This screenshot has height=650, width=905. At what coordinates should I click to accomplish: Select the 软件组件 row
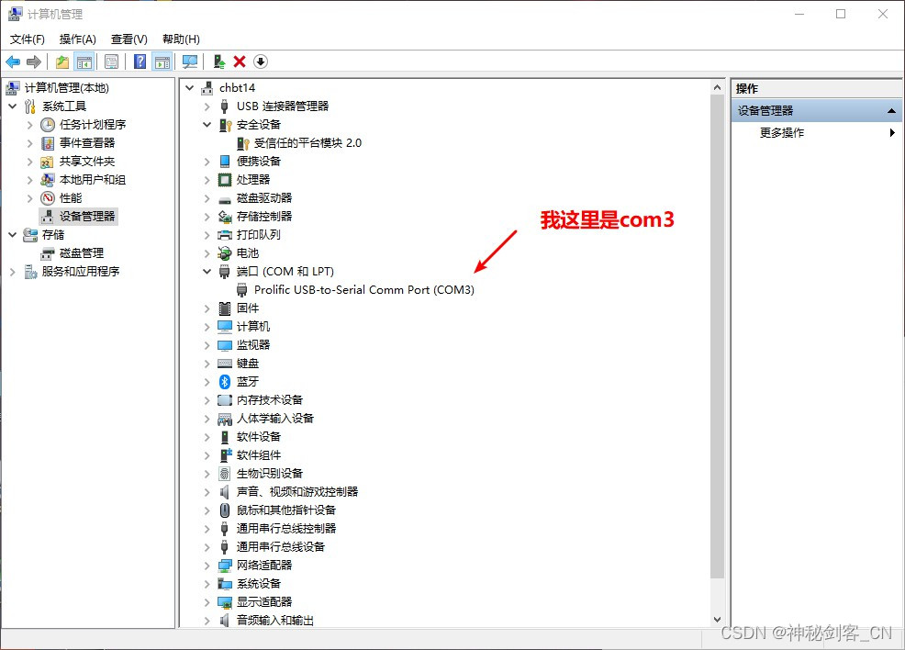(259, 454)
